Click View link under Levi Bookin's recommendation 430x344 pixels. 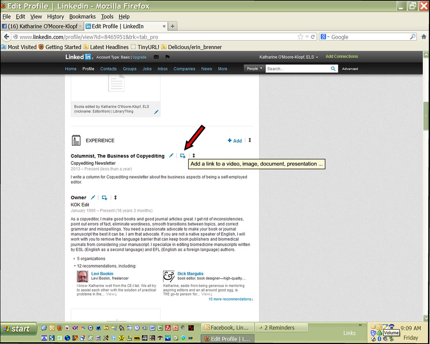click(x=111, y=294)
